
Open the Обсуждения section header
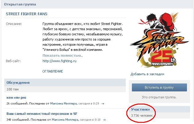pos(18,83)
